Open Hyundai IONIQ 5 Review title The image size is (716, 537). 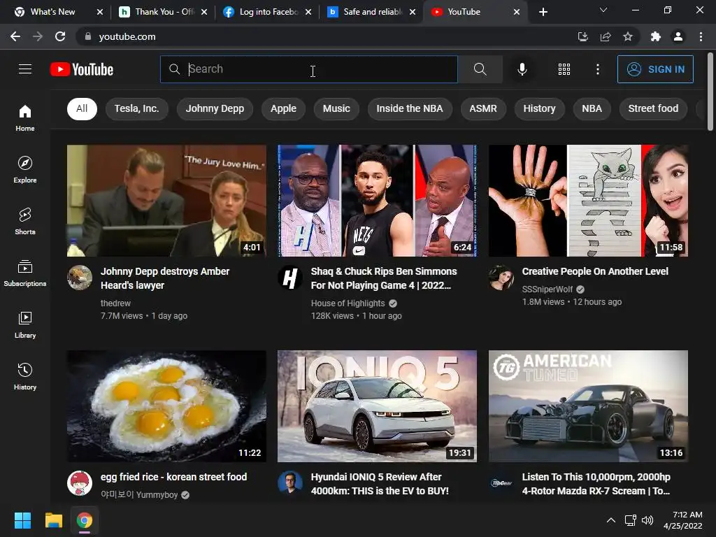(380, 484)
